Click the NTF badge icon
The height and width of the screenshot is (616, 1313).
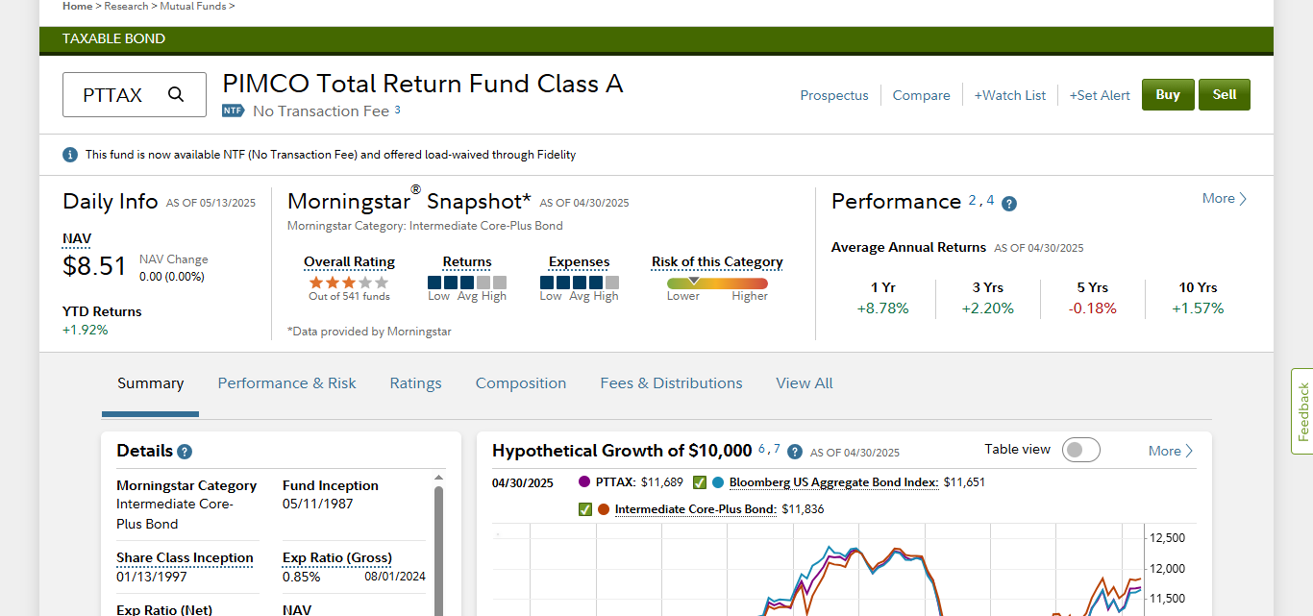pyautogui.click(x=233, y=111)
